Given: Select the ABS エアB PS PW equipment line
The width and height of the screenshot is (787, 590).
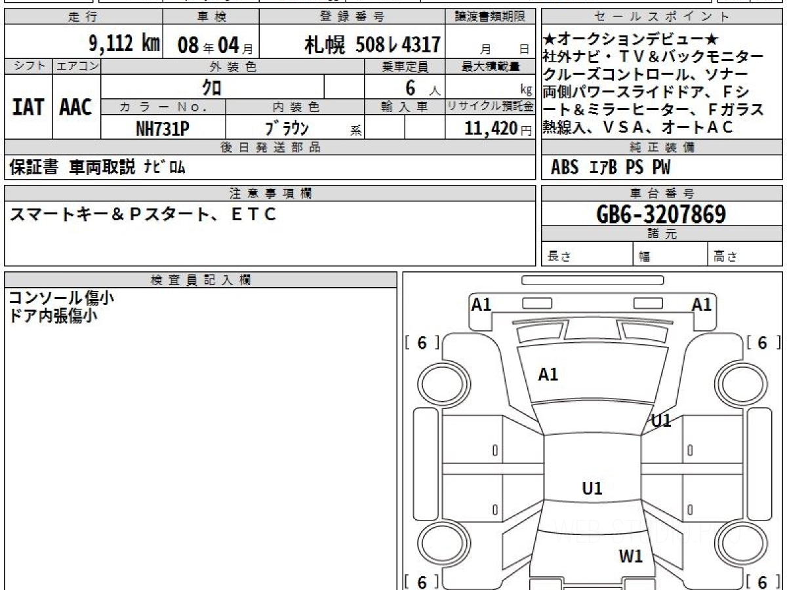Looking at the screenshot, I should 611,168.
